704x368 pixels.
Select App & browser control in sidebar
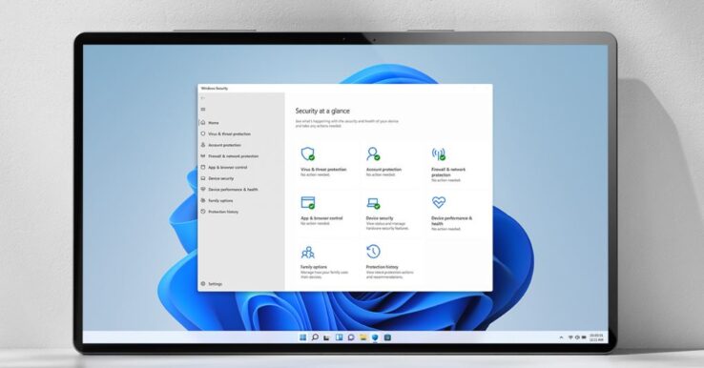pyautogui.click(x=223, y=168)
